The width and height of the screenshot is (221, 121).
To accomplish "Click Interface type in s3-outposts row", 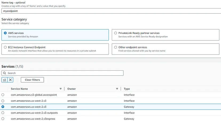I will coord(129,113).
